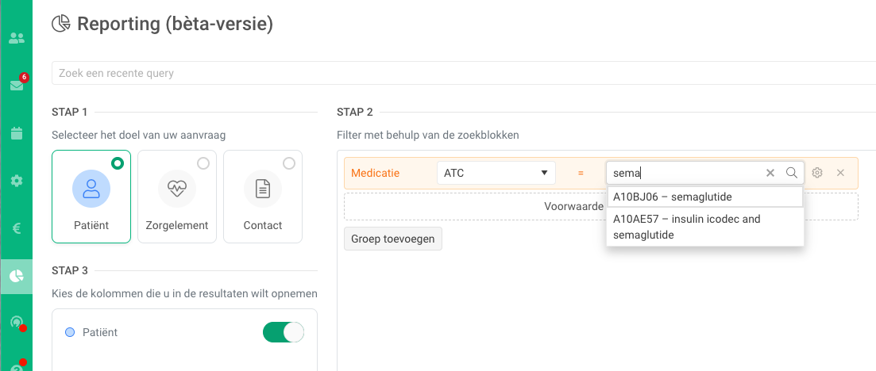Image resolution: width=876 pixels, height=371 pixels.
Task: Click the recent query search field
Action: (461, 73)
